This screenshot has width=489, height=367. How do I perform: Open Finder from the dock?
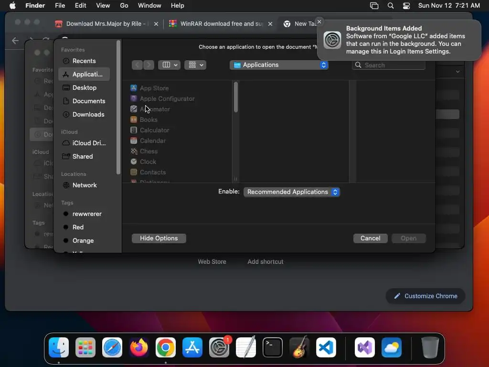pyautogui.click(x=59, y=347)
